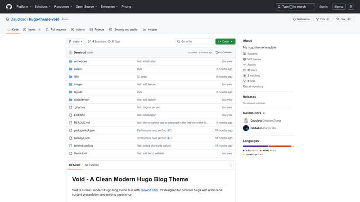Click the README.md file icon
Viewport: 360px width, 202px height.
[71, 123]
